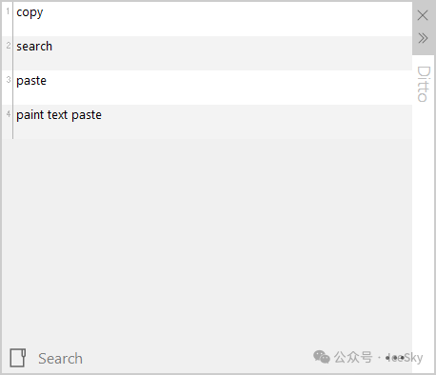Select the "copy" clip entry

[30, 12]
